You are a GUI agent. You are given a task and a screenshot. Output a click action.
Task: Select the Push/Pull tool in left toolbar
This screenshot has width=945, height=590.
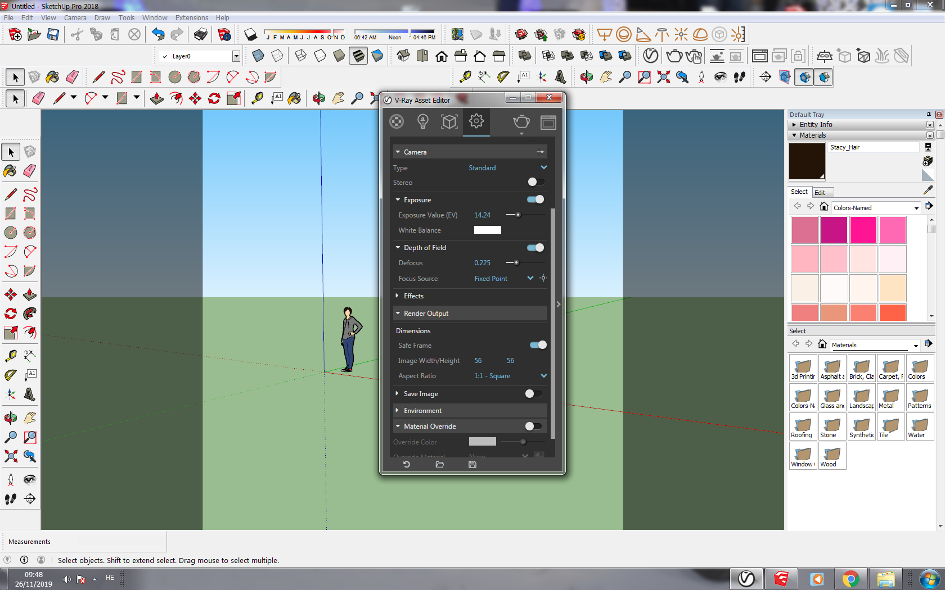(30, 294)
